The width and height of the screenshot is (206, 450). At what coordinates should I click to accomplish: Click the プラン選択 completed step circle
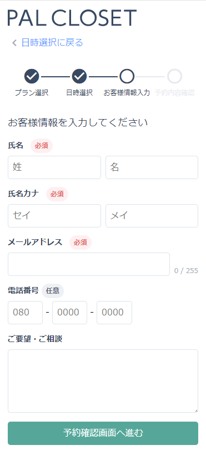coord(32,76)
